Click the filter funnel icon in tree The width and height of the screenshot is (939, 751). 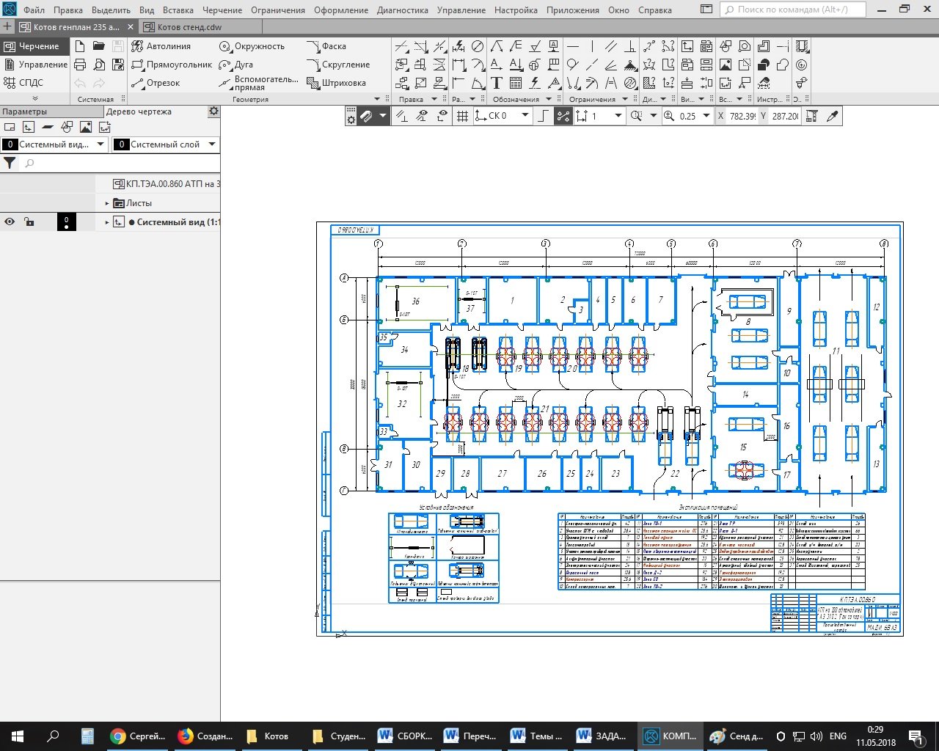(x=10, y=164)
